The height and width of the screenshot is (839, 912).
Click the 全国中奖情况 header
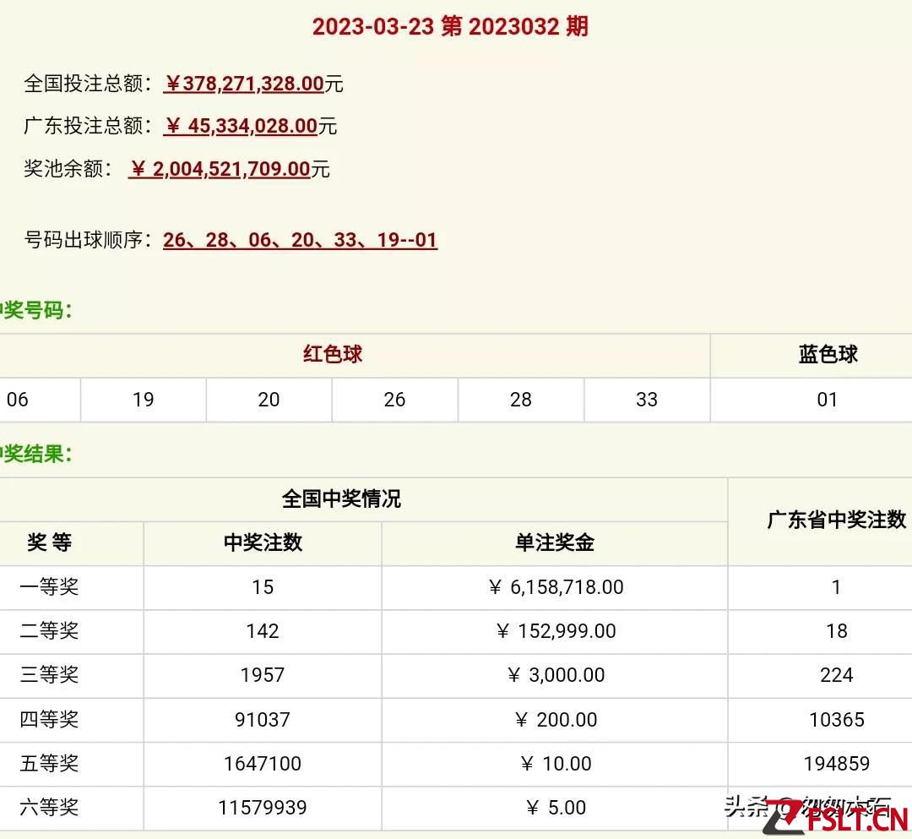click(341, 498)
